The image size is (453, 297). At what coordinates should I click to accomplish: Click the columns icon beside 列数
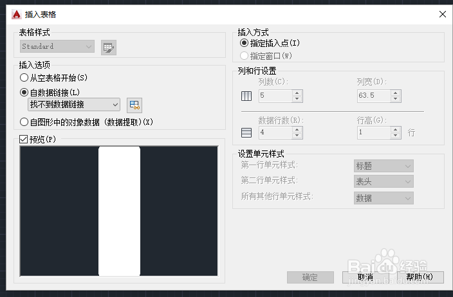246,96
